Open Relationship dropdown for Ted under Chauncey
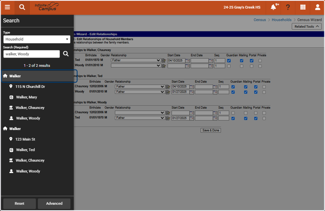The image size is (325, 211). pos(136,60)
